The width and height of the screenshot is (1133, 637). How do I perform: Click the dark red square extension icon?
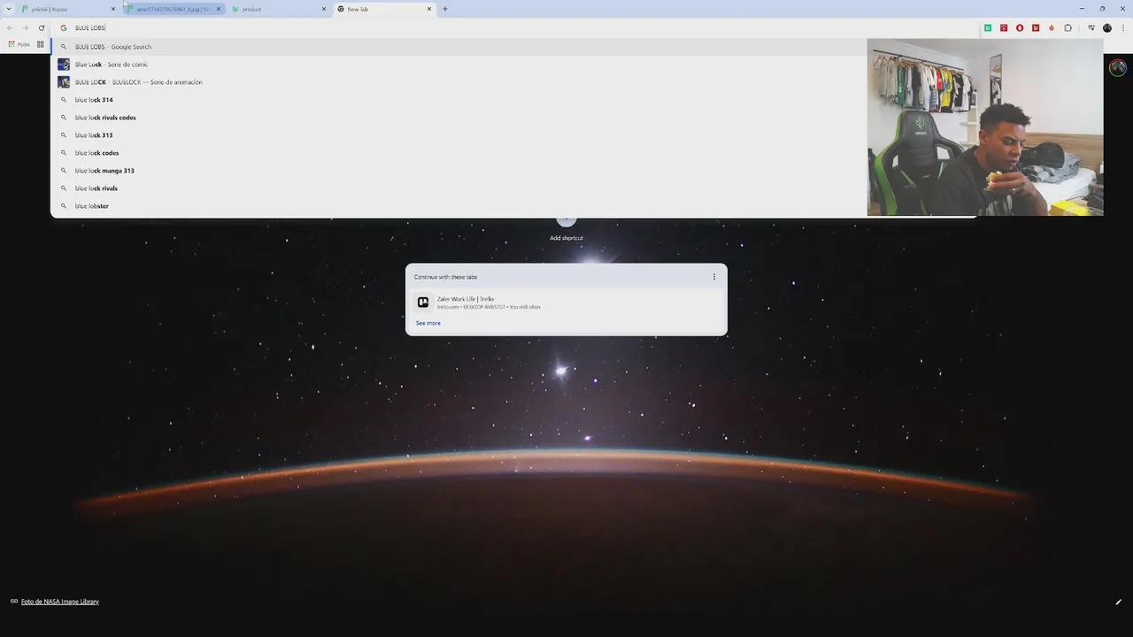(x=1036, y=27)
